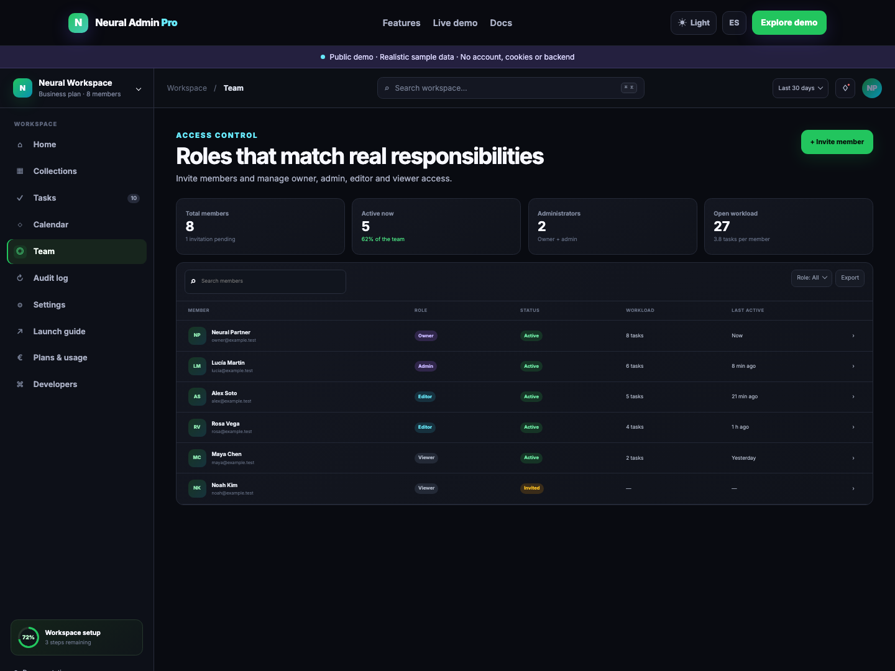Go to Settings in the sidebar
Image resolution: width=895 pixels, height=671 pixels.
77,305
